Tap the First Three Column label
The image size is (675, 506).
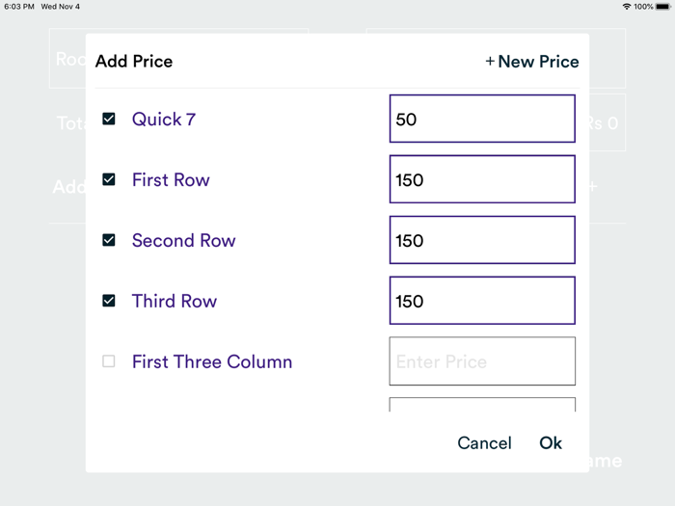pyautogui.click(x=212, y=361)
